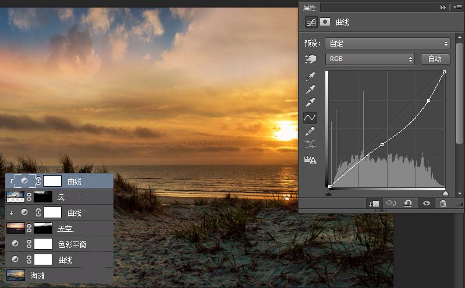Select the draw curve pencil tool
Viewport: 465px width, 288px height.
pos(310,131)
